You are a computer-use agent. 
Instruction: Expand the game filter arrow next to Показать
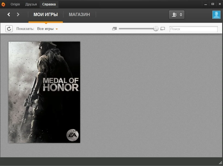[x=57, y=29]
